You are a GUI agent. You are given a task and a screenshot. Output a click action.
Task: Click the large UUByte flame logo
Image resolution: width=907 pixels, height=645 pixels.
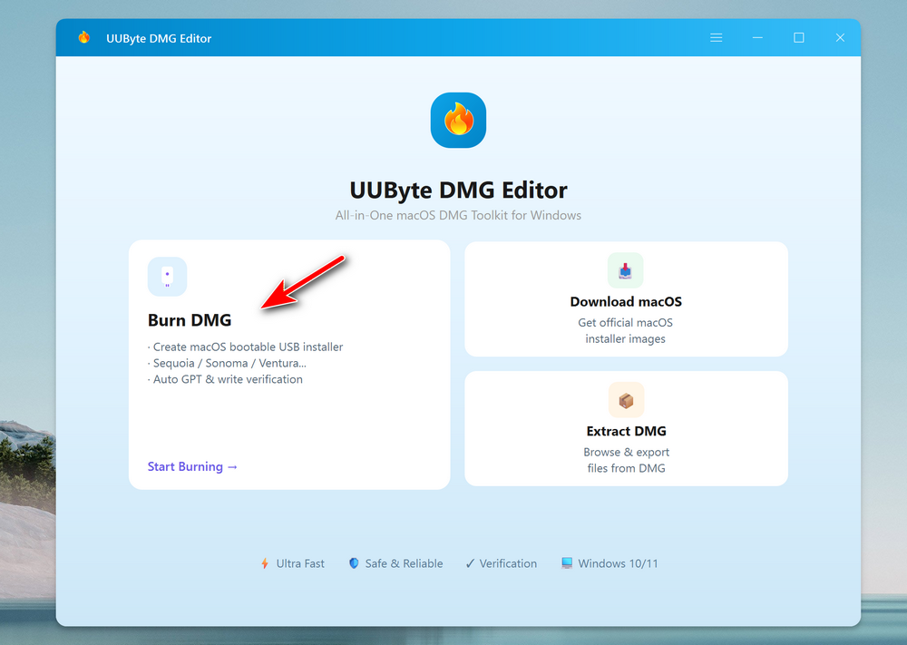(458, 120)
